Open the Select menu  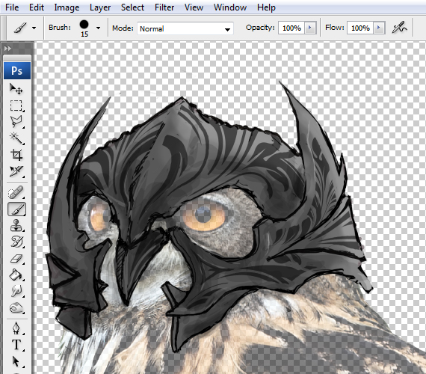pyautogui.click(x=132, y=7)
